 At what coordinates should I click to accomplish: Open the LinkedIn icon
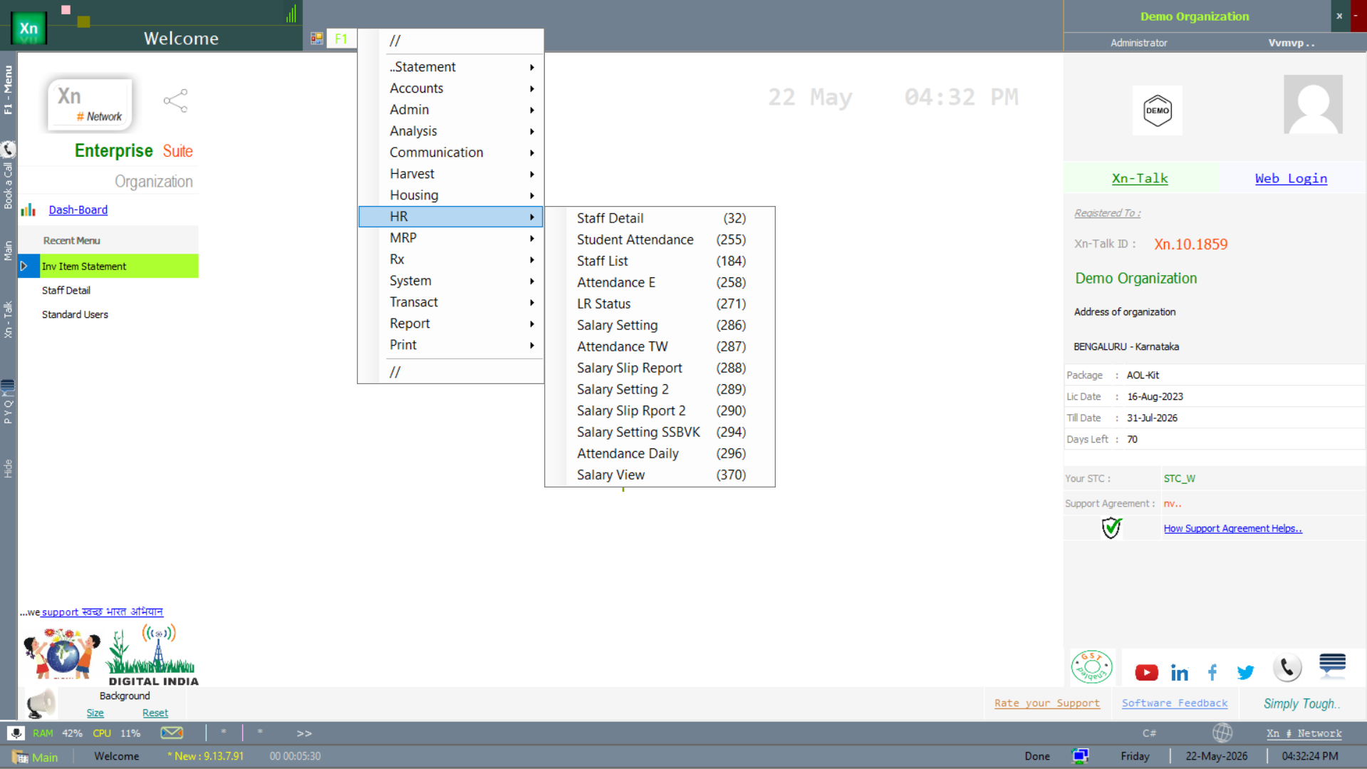tap(1179, 672)
